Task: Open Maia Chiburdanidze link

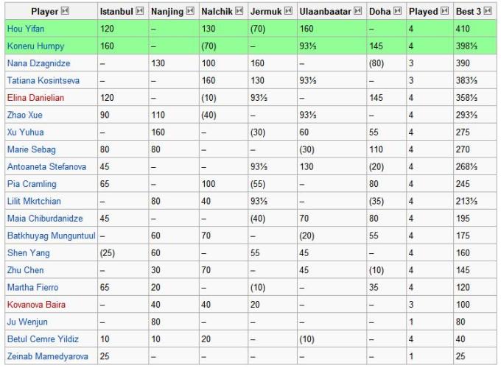Action: click(x=44, y=219)
